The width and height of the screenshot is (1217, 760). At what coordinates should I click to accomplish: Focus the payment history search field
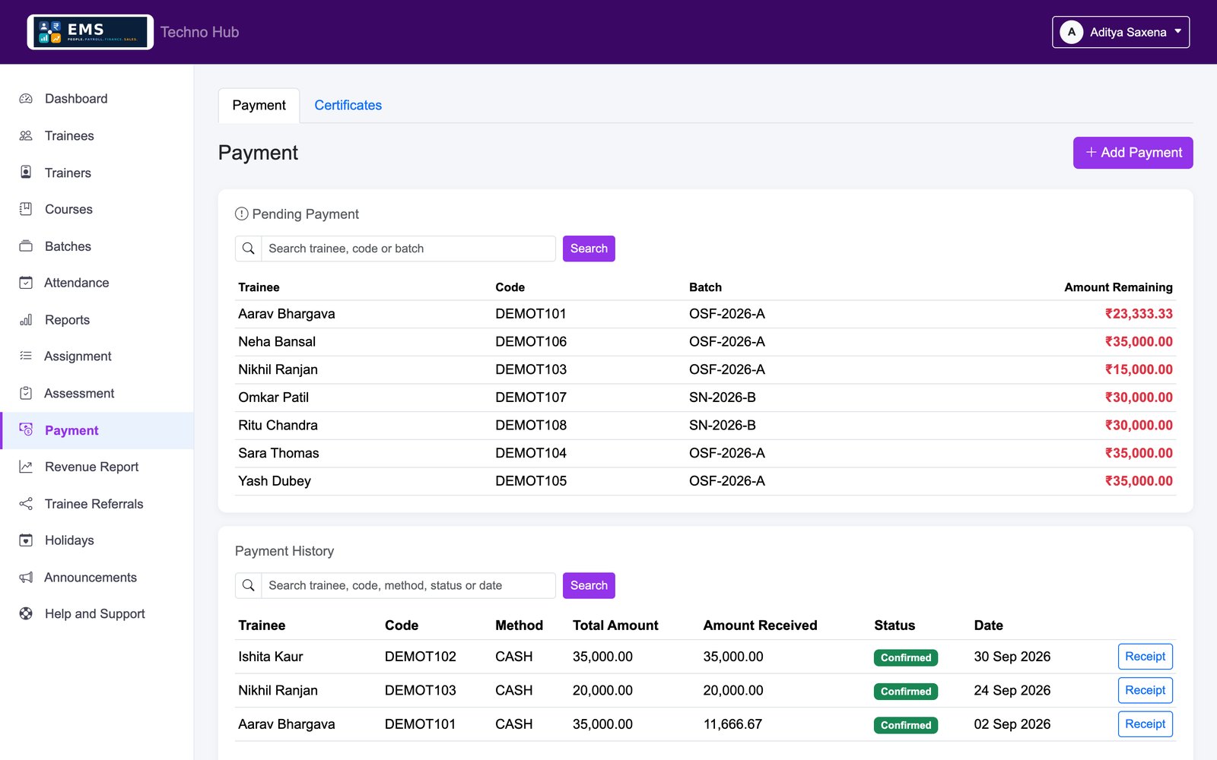point(408,585)
